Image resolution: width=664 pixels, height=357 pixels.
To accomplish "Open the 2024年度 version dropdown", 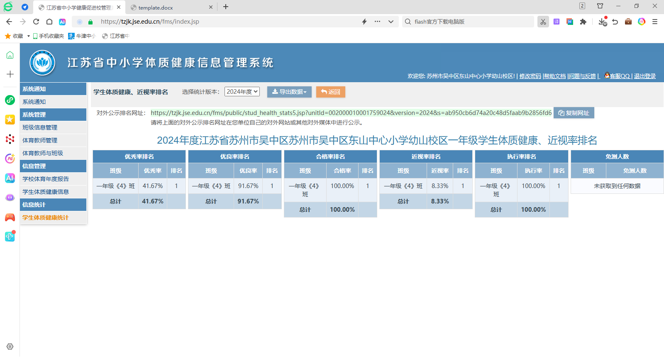I will click(x=242, y=92).
